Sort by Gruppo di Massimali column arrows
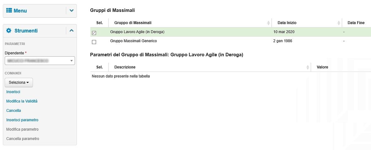 pyautogui.click(x=268, y=23)
